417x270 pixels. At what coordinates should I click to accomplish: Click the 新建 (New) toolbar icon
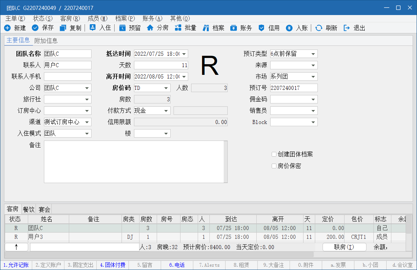click(8, 28)
